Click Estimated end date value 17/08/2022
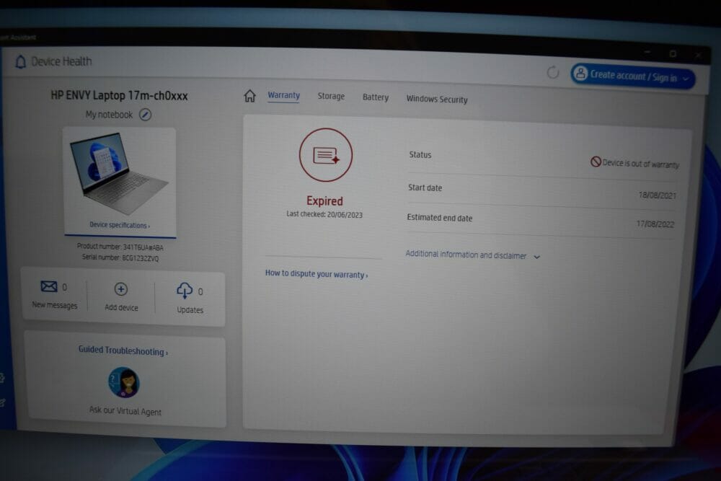721x481 pixels. (x=655, y=224)
